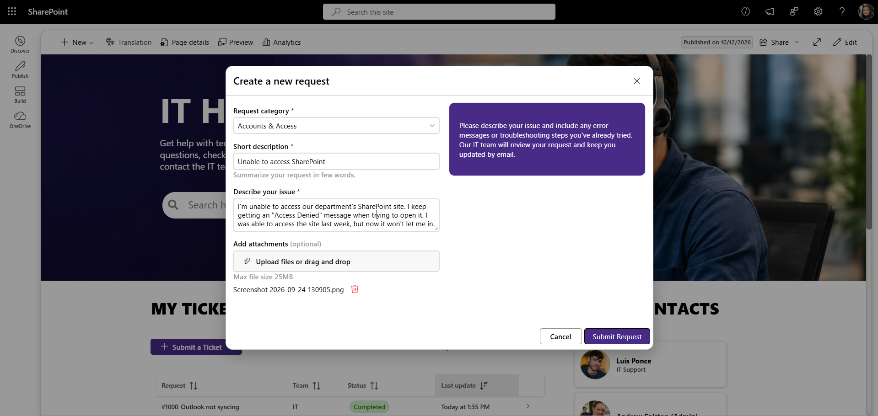The width and height of the screenshot is (878, 416).
Task: Open the user profile avatar
Action: click(866, 12)
